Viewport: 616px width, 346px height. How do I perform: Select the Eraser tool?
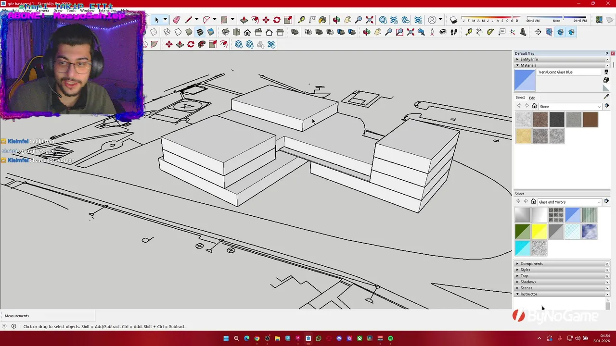click(x=177, y=20)
